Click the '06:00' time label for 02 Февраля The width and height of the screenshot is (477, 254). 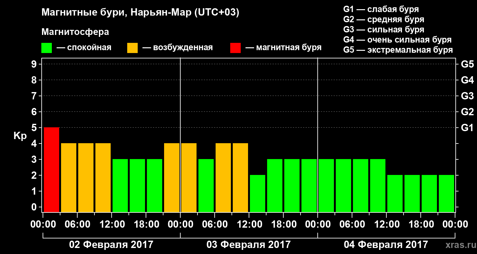coord(77,224)
